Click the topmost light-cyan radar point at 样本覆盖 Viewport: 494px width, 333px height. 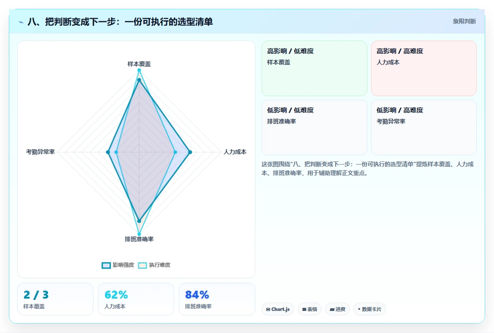click(x=139, y=70)
